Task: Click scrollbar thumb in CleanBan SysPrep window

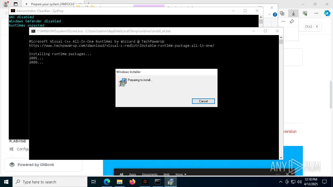Action: [x=261, y=22]
